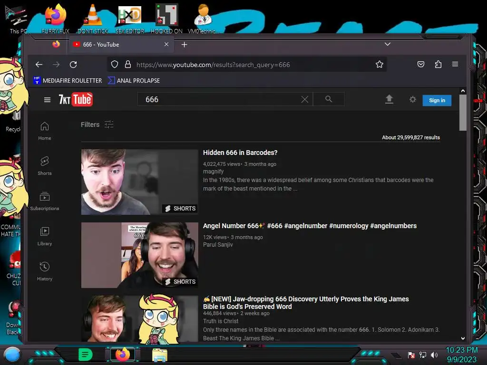
Task: Click the page scrollbar up arrow
Action: click(x=463, y=91)
